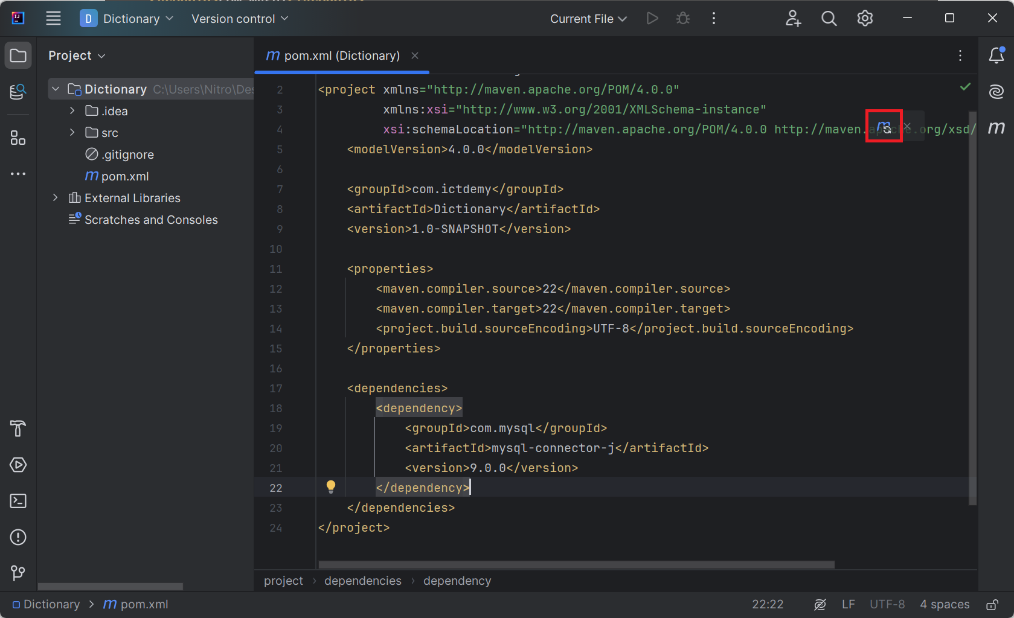Expand the src folder
The height and width of the screenshot is (618, 1014).
72,133
